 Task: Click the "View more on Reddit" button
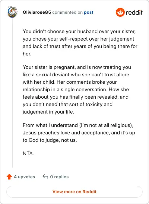[x=74, y=192]
